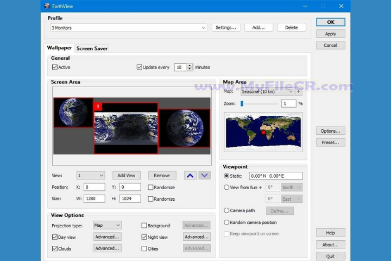The width and height of the screenshot is (391, 261).
Task: Toggle the Day view checkbox
Action: [x=55, y=237]
